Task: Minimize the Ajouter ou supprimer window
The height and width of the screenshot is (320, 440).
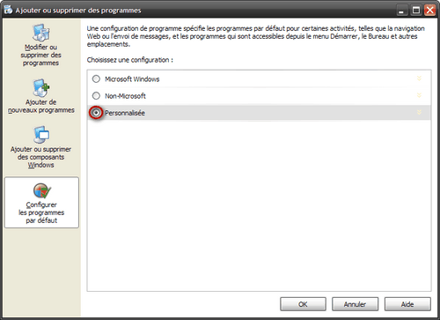Action: [x=401, y=11]
